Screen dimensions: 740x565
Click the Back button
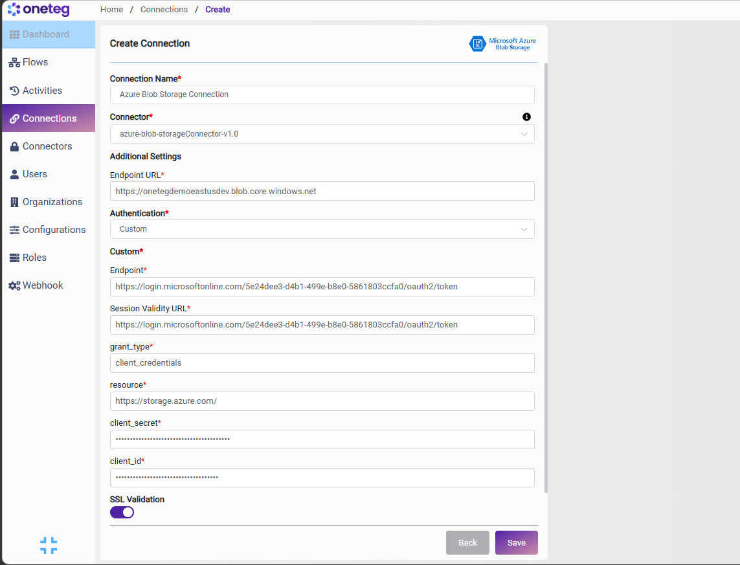(467, 543)
